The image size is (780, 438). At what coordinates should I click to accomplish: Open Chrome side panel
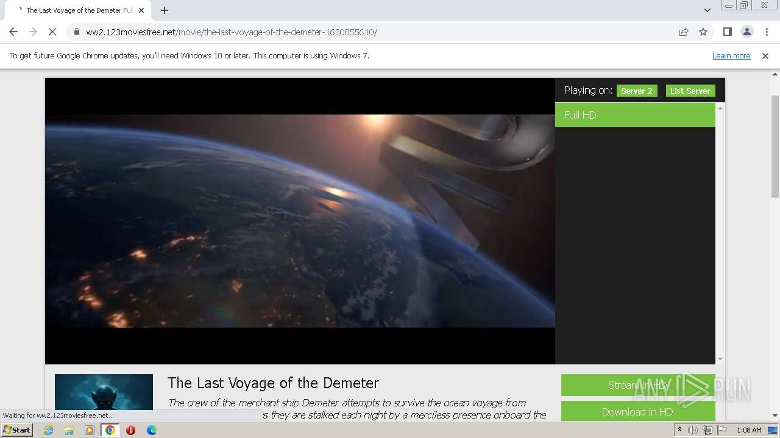(x=727, y=32)
